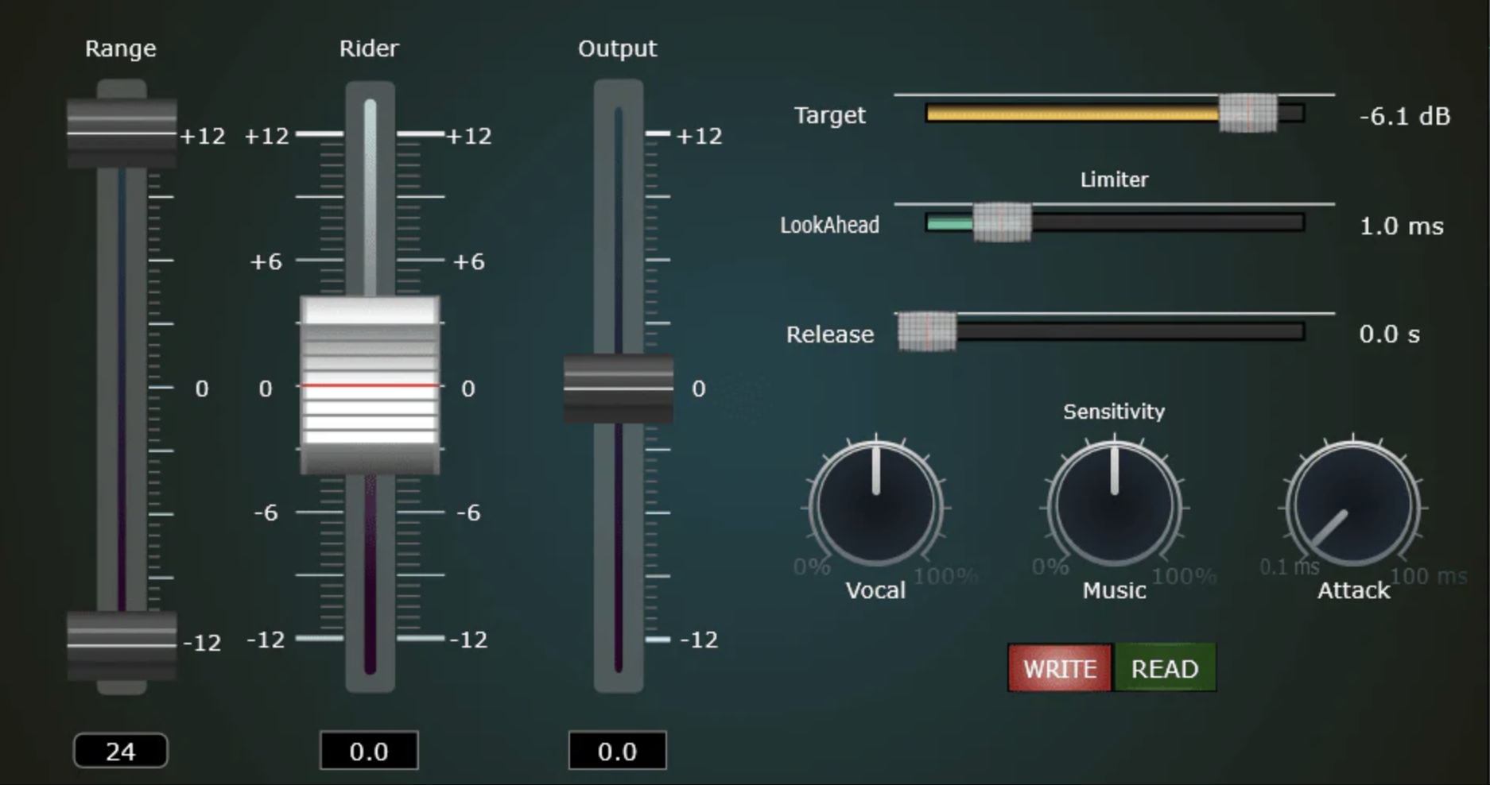The image size is (1490, 785).
Task: Click the Sensitivity heading
Action: [1114, 412]
